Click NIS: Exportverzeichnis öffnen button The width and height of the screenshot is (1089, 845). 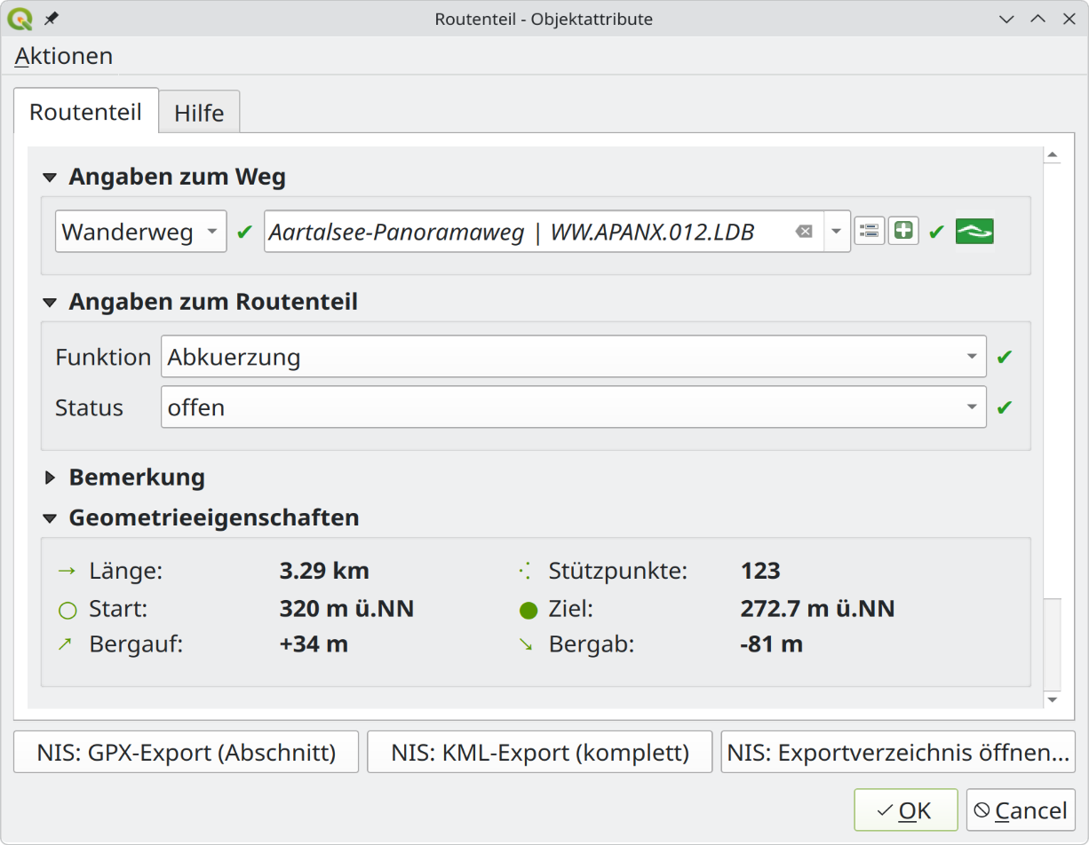pos(898,753)
